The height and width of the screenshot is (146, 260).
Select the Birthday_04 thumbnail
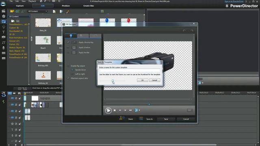(x=43, y=75)
